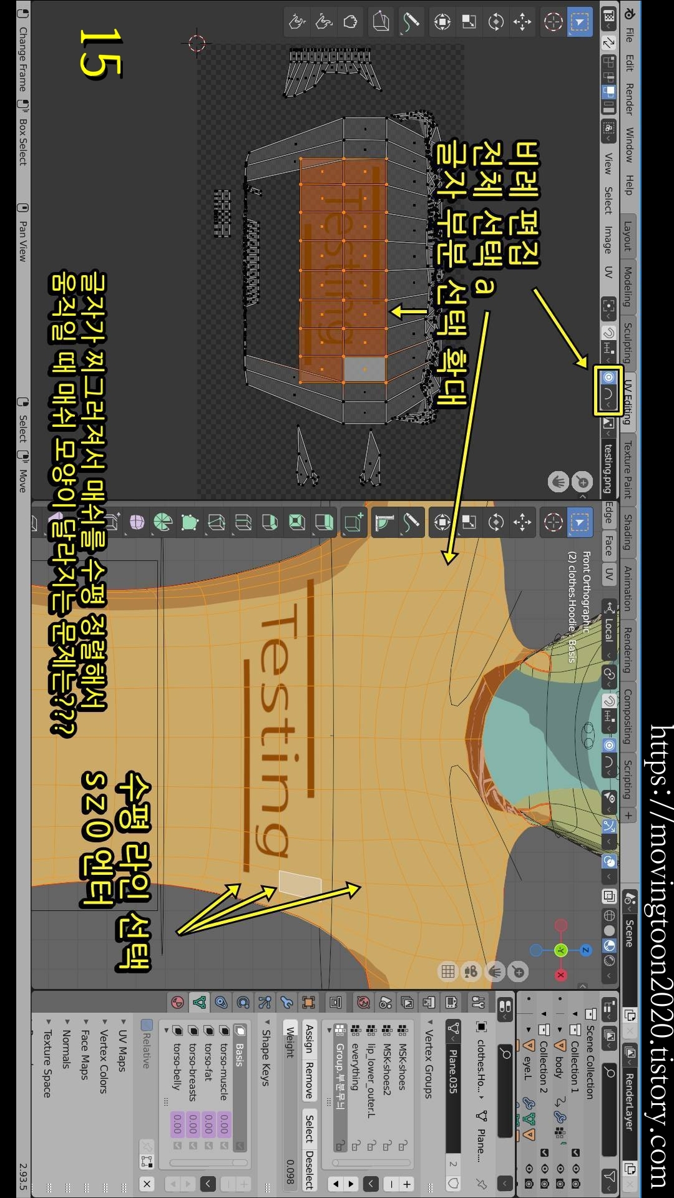Screen dimensions: 674x1198
Task: Click the UV editor zoom magnifier icon
Action: [x=583, y=482]
